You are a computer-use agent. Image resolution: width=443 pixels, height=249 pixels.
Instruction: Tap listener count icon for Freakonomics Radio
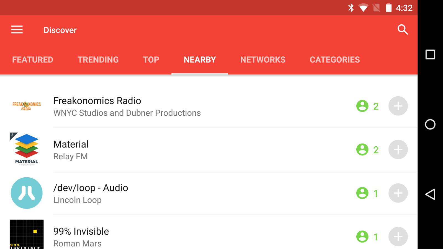tap(362, 106)
